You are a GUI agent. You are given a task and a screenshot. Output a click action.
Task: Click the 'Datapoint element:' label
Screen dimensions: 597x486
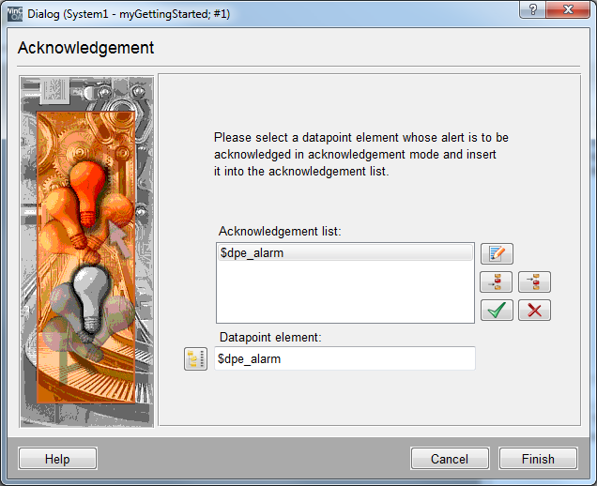(x=268, y=337)
